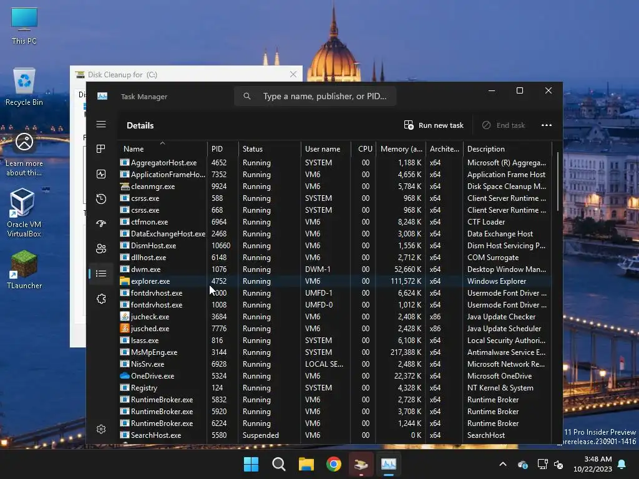Screen dimensions: 639x479
Task: Click the explorer.exe folder icon
Action: point(125,281)
